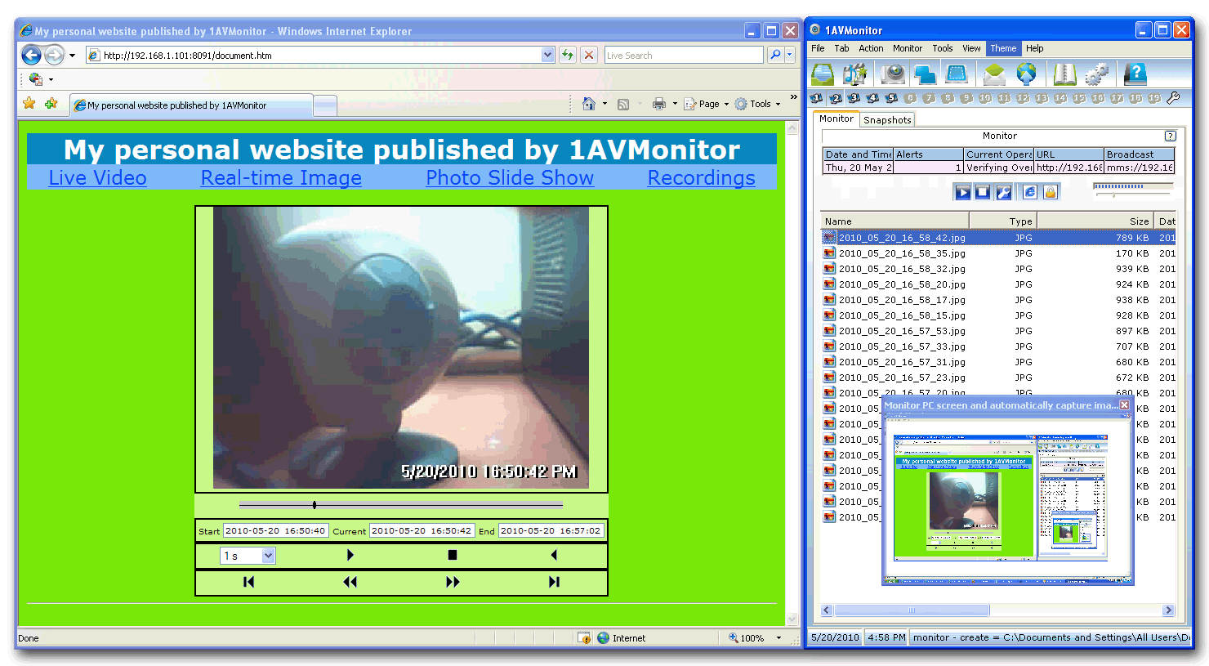Expand the recent pages dropdown beside forward button
The height and width of the screenshot is (666, 1209).
click(x=72, y=56)
